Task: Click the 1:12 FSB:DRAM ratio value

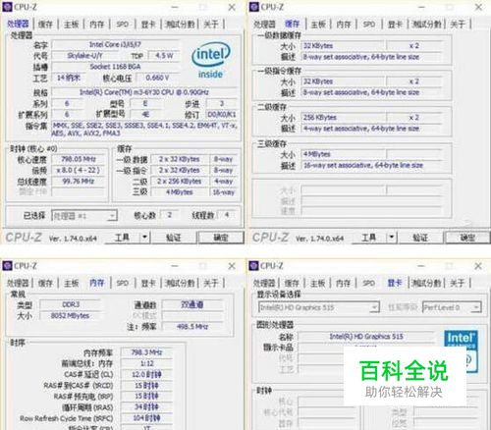Action: tap(146, 363)
